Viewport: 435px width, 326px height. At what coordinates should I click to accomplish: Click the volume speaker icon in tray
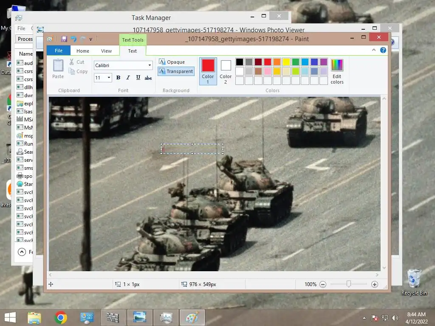click(395, 318)
